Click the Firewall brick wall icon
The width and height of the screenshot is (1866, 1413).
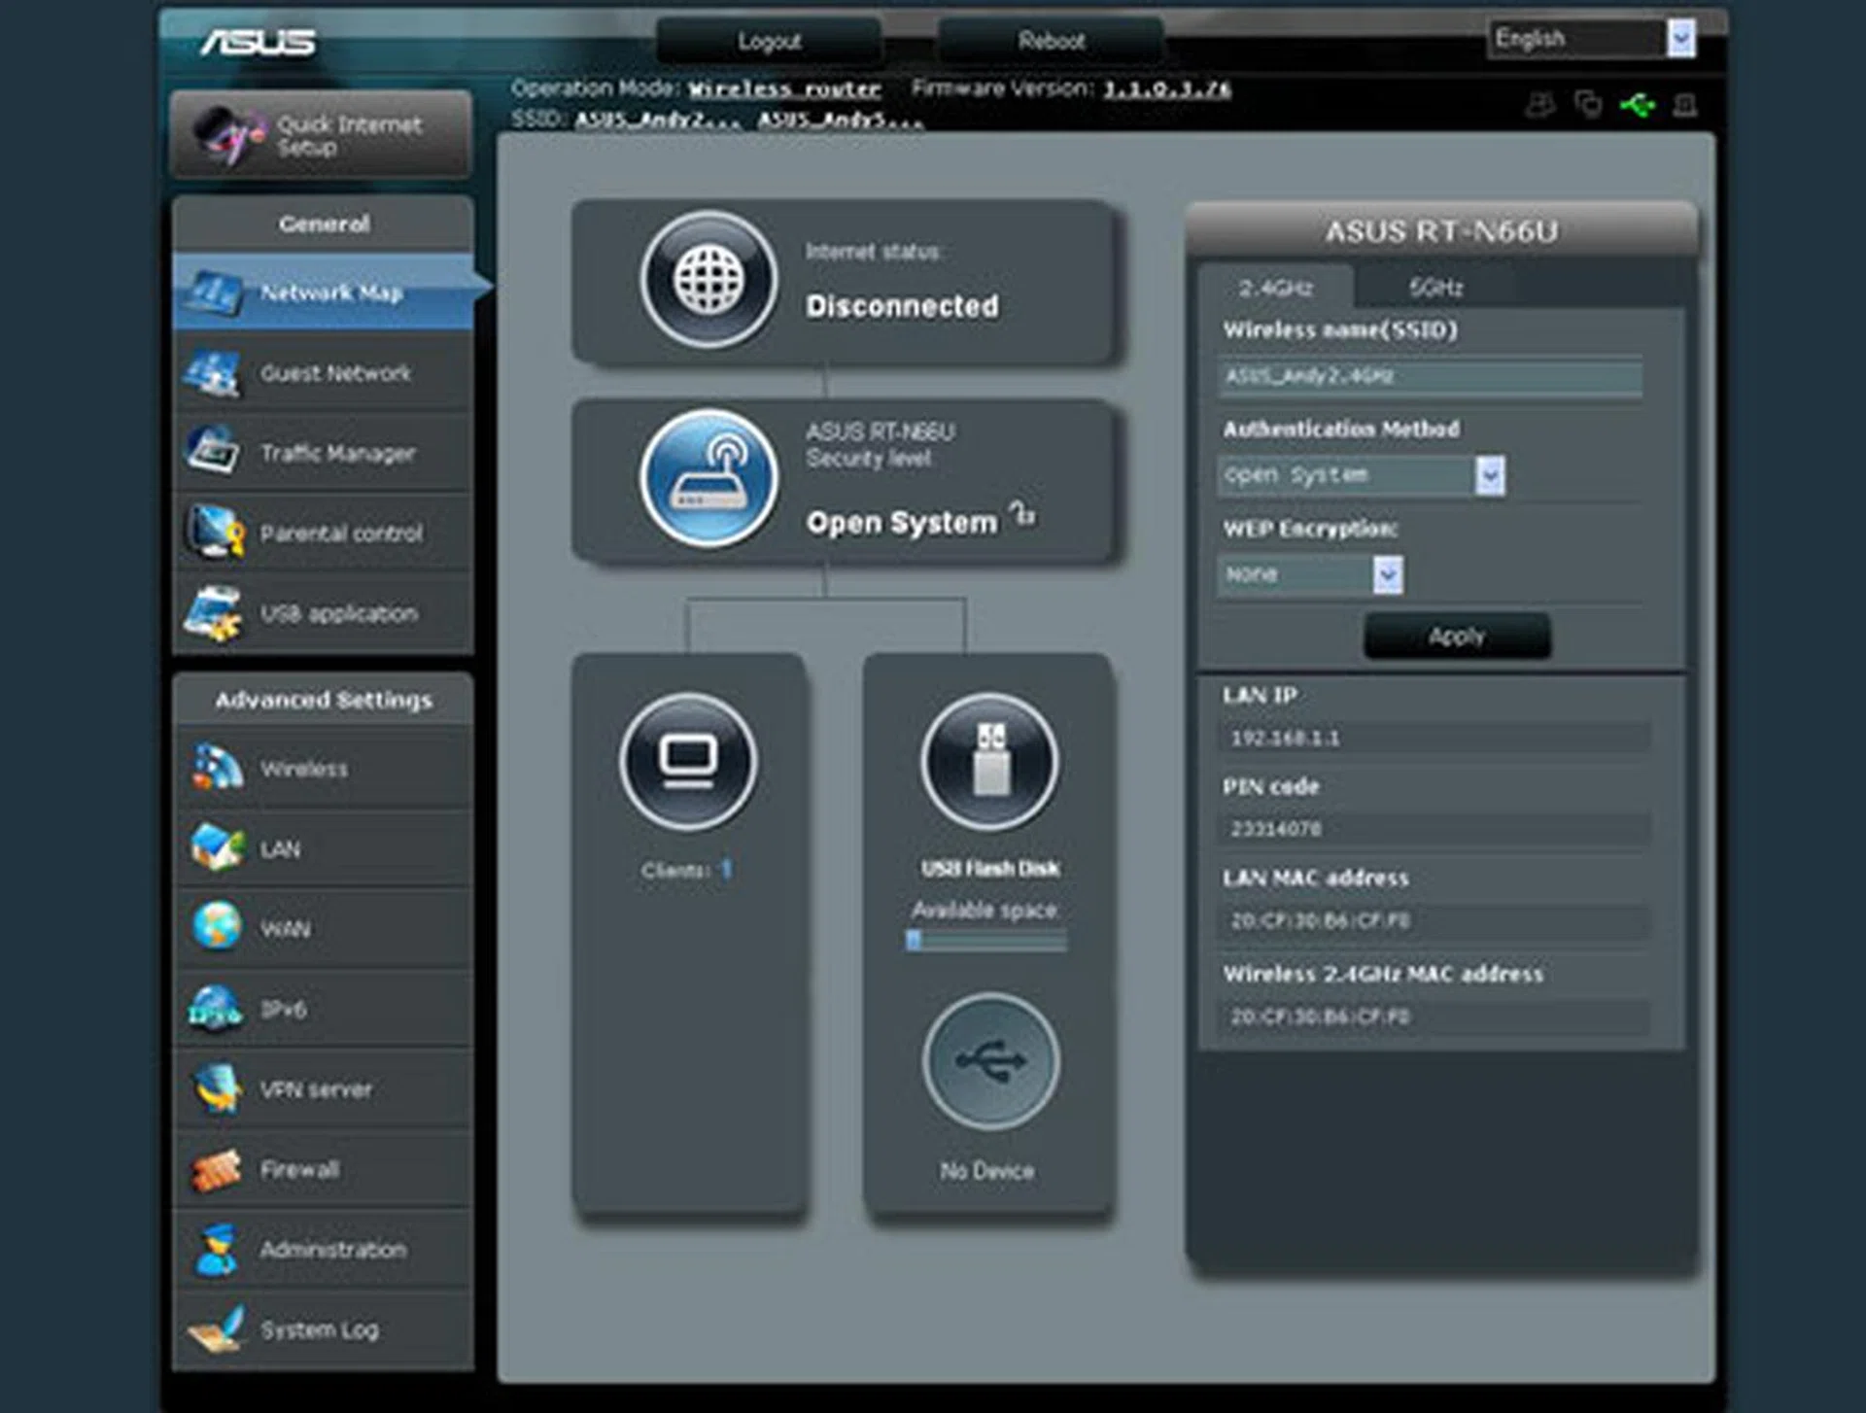216,1170
